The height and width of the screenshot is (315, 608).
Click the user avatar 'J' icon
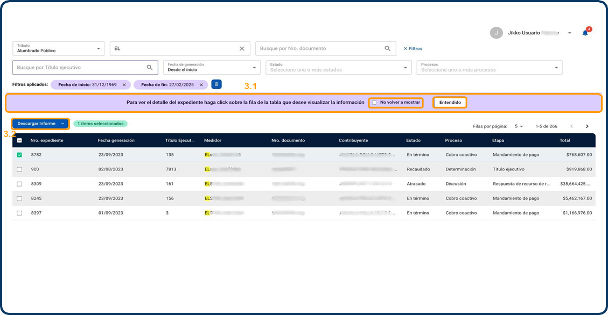coord(496,33)
